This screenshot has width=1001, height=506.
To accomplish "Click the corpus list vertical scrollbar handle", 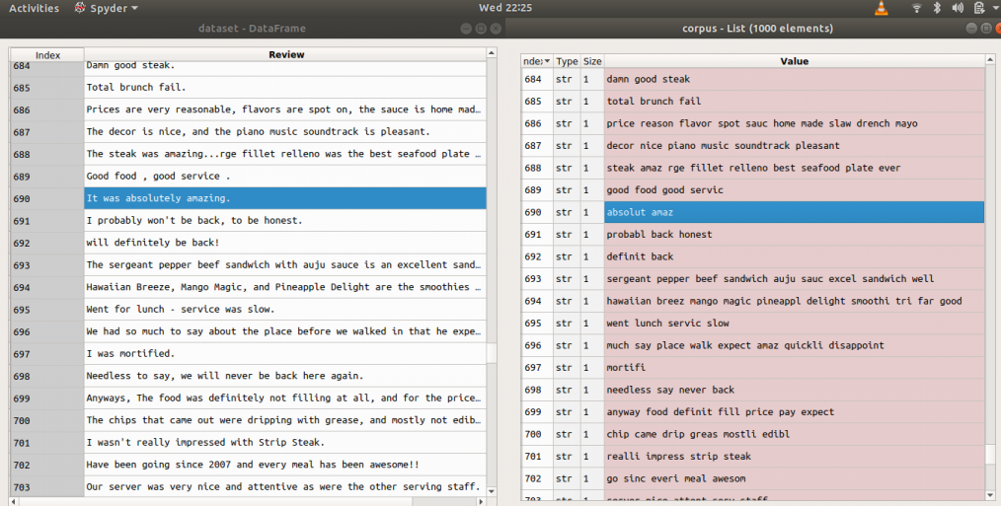I will tap(990, 454).
